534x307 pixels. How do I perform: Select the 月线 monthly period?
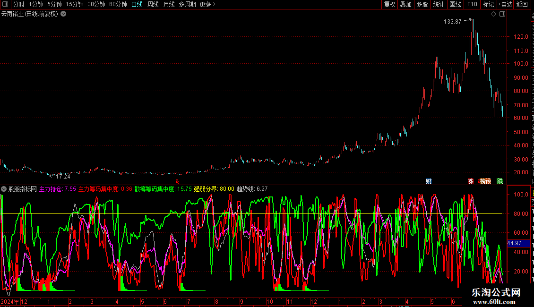pos(169,4)
